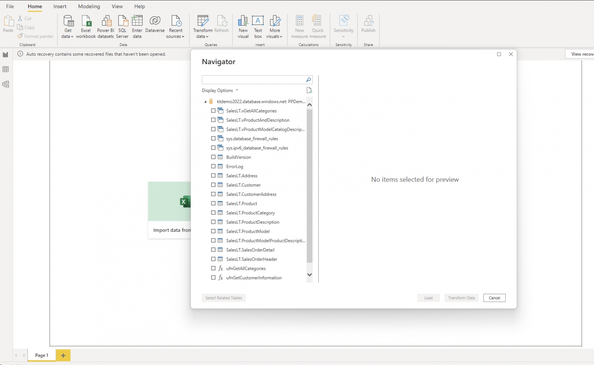Check the SalesLT.Customer table
The width and height of the screenshot is (594, 365).
point(213,185)
